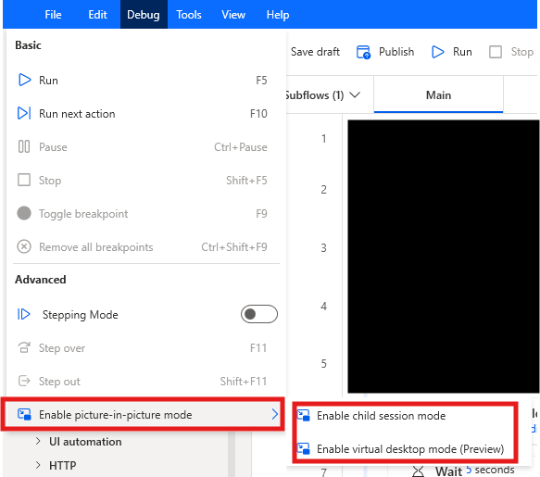Open the Debug menu
This screenshot has width=540, height=477.
point(144,15)
